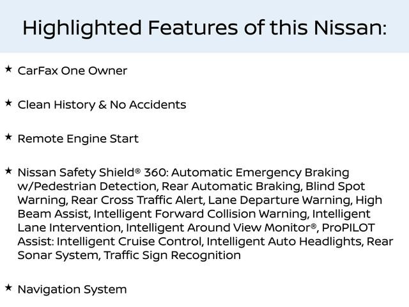The height and width of the screenshot is (307, 409).
Task: Select the star beside Remote Engine Start
Action: click(x=8, y=136)
